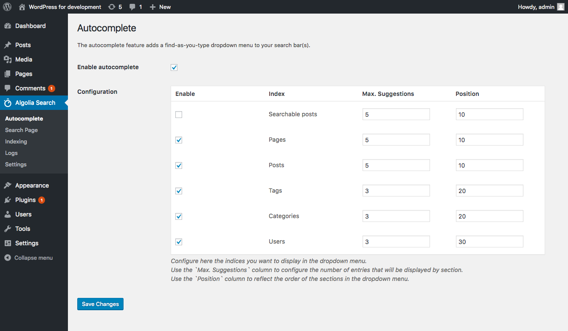Click Howdy, admin account link

point(536,7)
